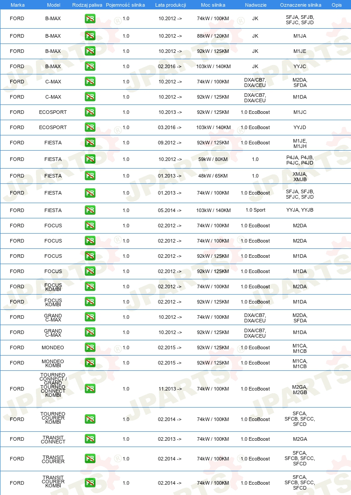This screenshot has height=495, width=351.
Task: Click the 11.2013 -> production date cell
Action: [x=170, y=389]
